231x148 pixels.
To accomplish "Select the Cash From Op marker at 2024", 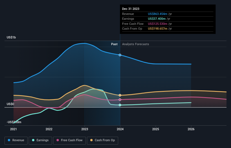I will coord(120,95).
